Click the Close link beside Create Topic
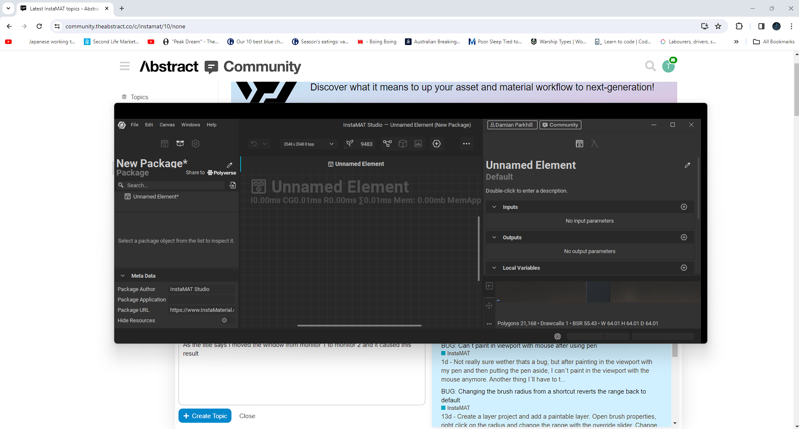This screenshot has height=429, width=799. click(x=247, y=416)
